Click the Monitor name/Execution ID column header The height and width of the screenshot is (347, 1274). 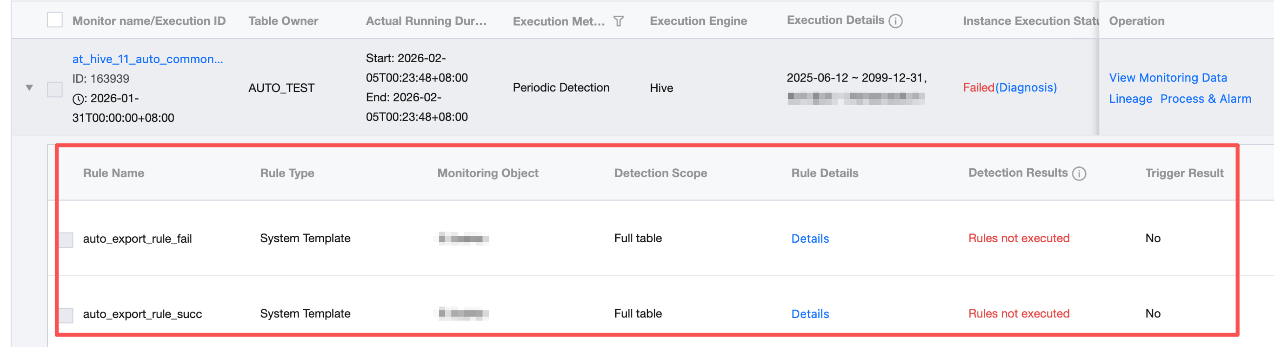149,21
